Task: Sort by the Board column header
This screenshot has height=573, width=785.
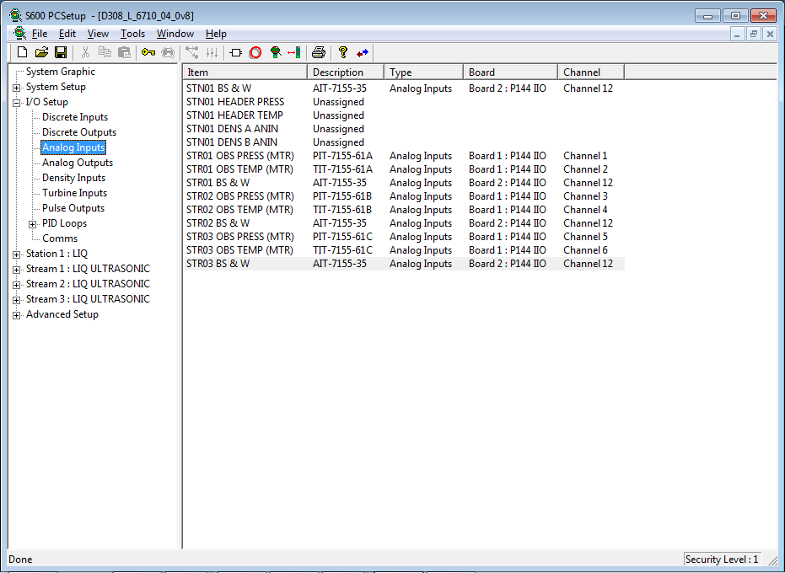Action: pos(511,72)
